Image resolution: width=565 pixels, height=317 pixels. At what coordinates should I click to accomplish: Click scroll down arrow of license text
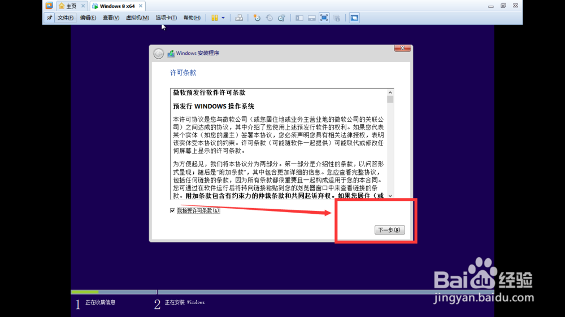coord(390,196)
